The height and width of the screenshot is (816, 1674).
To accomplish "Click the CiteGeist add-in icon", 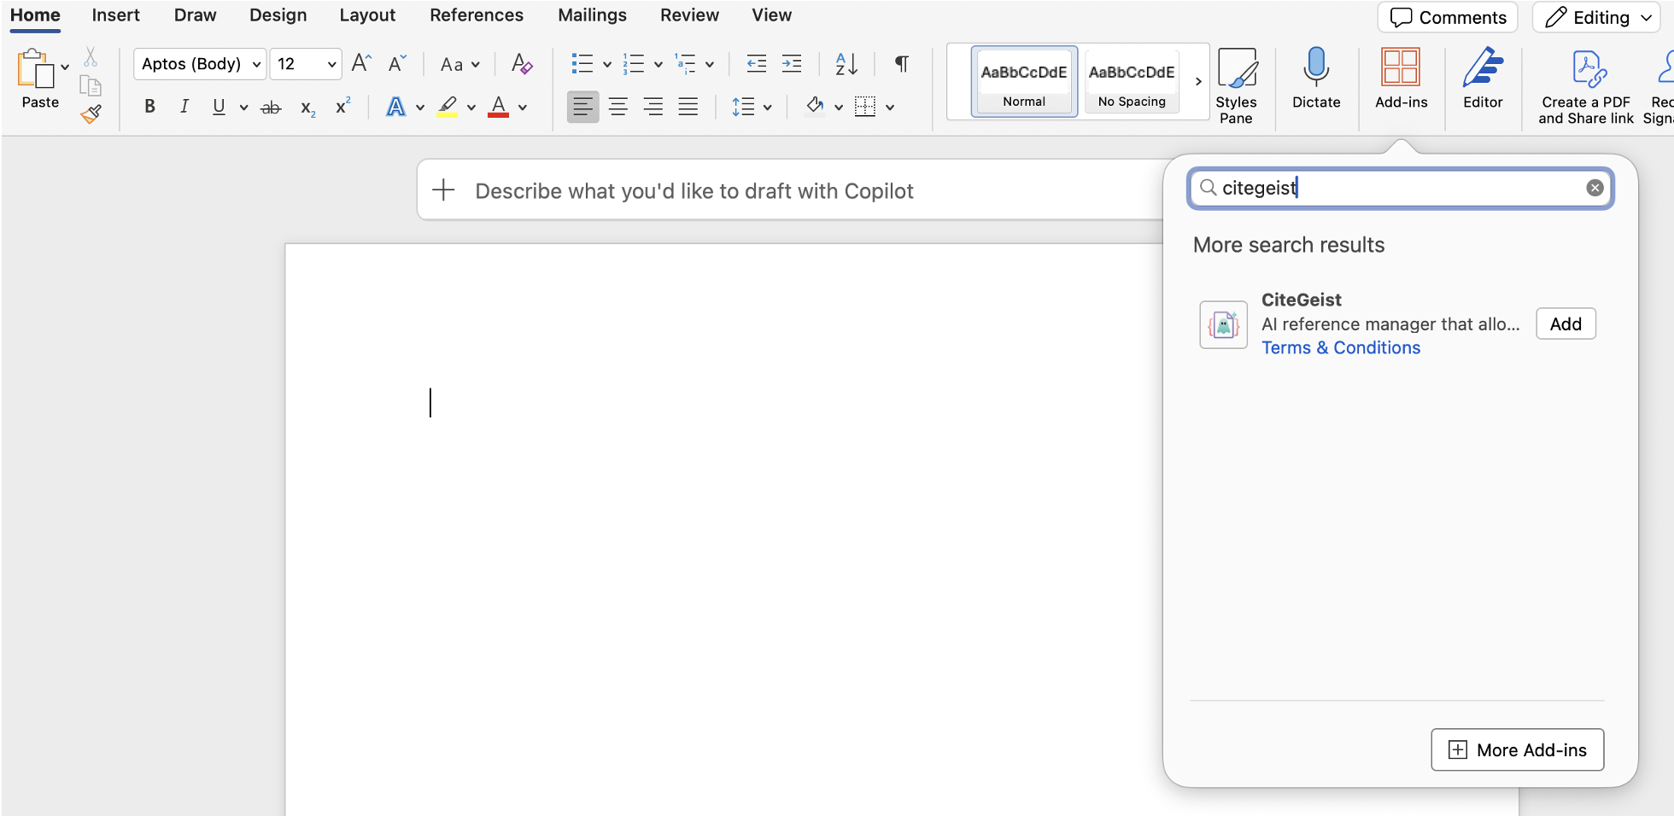I will [1223, 324].
